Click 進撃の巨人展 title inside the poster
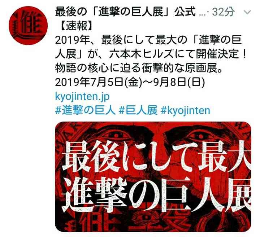The image size is (260, 237). pyautogui.click(x=157, y=194)
